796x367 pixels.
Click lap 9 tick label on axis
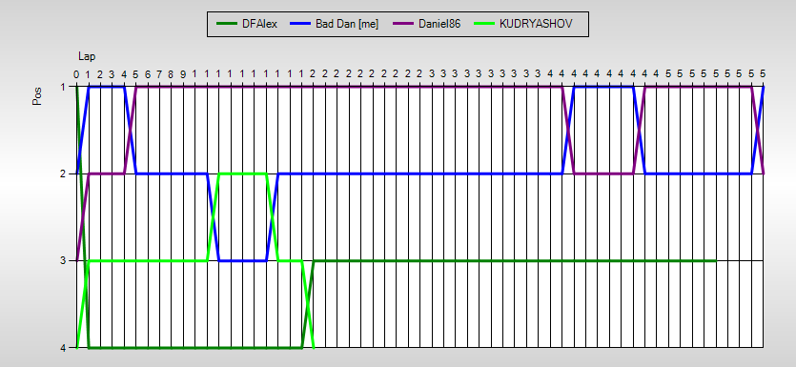coord(183,74)
